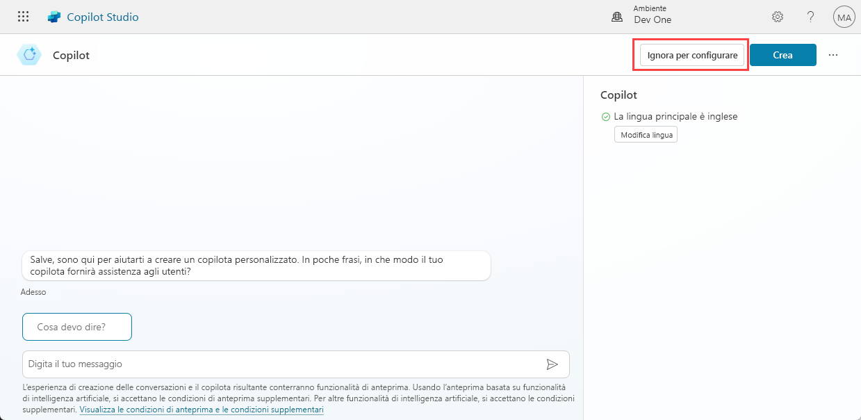Viewport: 861px width, 420px height.
Task: Click the environment globe icon in the header
Action: tap(617, 16)
